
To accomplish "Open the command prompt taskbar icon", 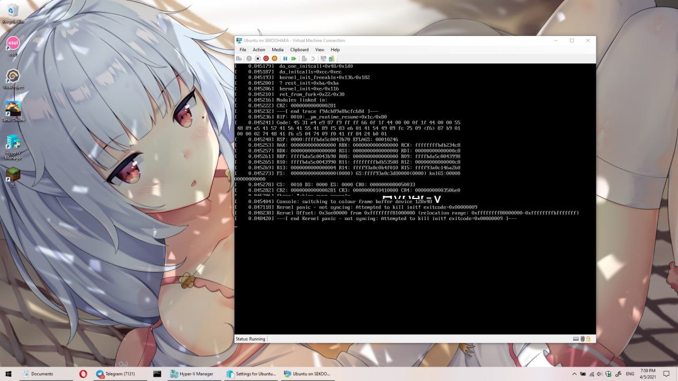I will point(157,374).
